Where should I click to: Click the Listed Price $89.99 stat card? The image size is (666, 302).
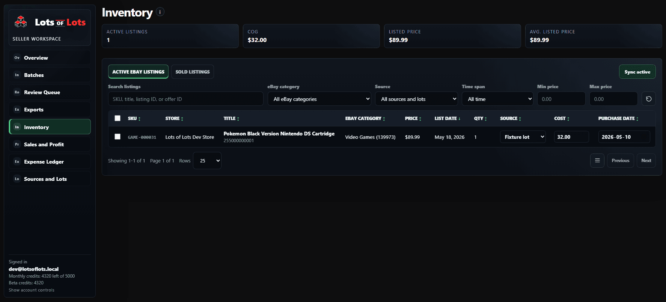pyautogui.click(x=452, y=36)
